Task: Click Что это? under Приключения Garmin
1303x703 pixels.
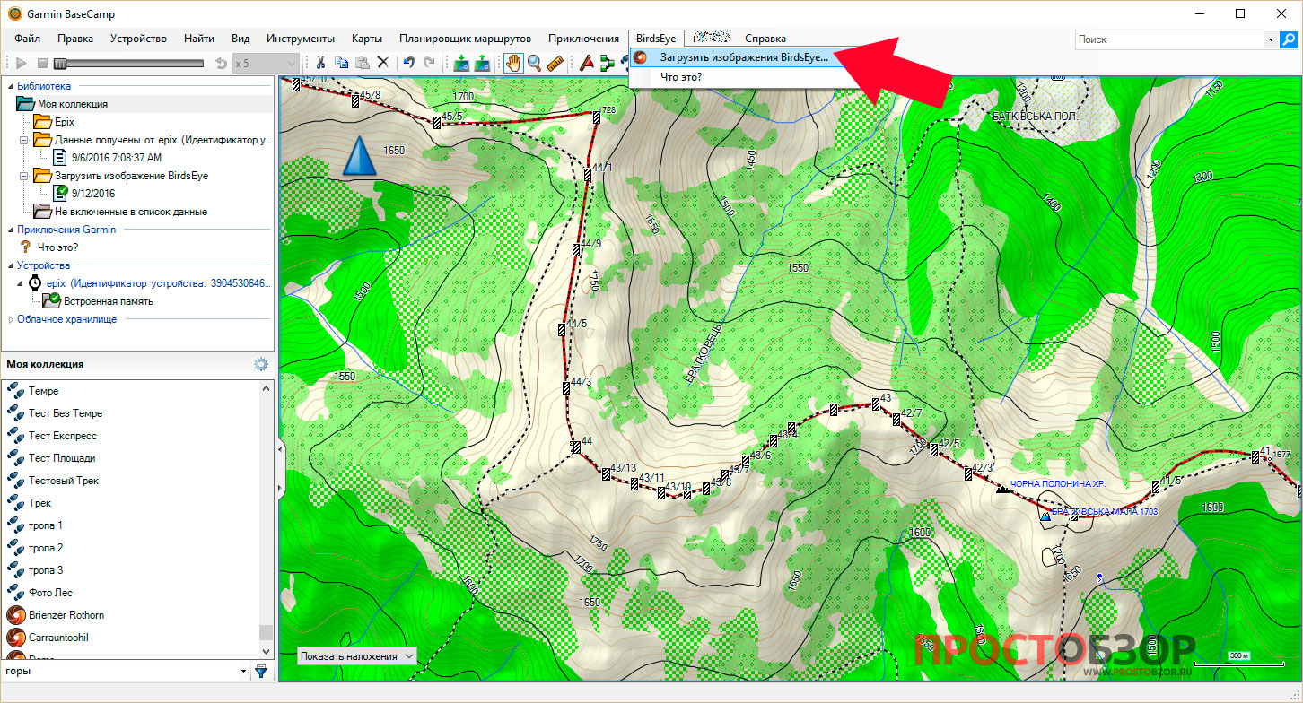Action: tap(57, 247)
